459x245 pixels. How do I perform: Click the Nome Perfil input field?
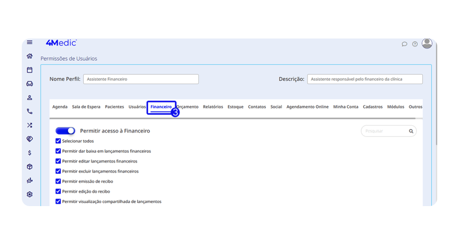click(141, 79)
